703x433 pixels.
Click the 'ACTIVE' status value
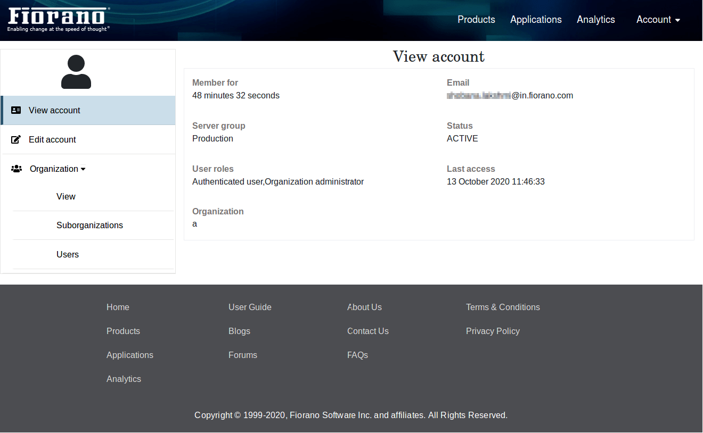(x=462, y=138)
